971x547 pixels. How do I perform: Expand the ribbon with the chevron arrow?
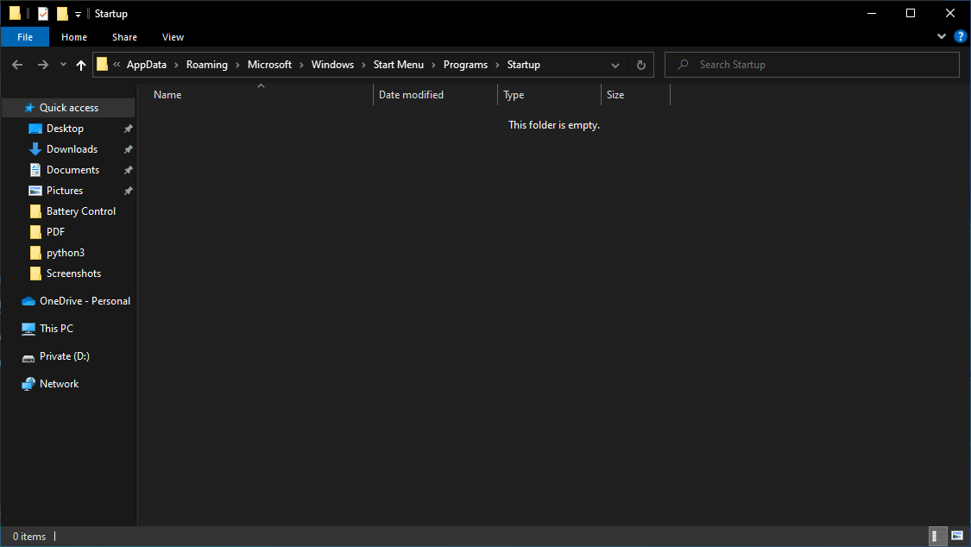(941, 36)
